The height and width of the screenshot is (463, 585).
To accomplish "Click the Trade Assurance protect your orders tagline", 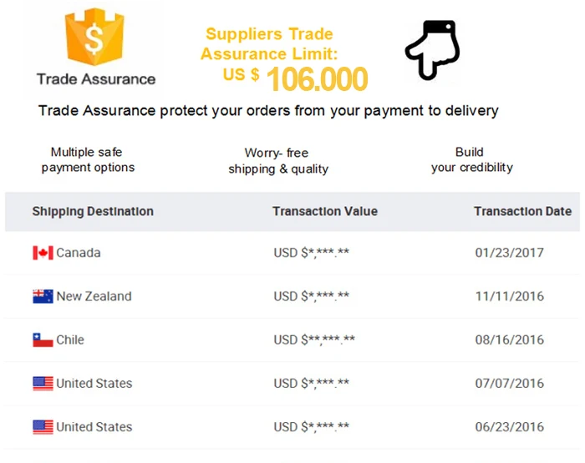I will point(268,110).
